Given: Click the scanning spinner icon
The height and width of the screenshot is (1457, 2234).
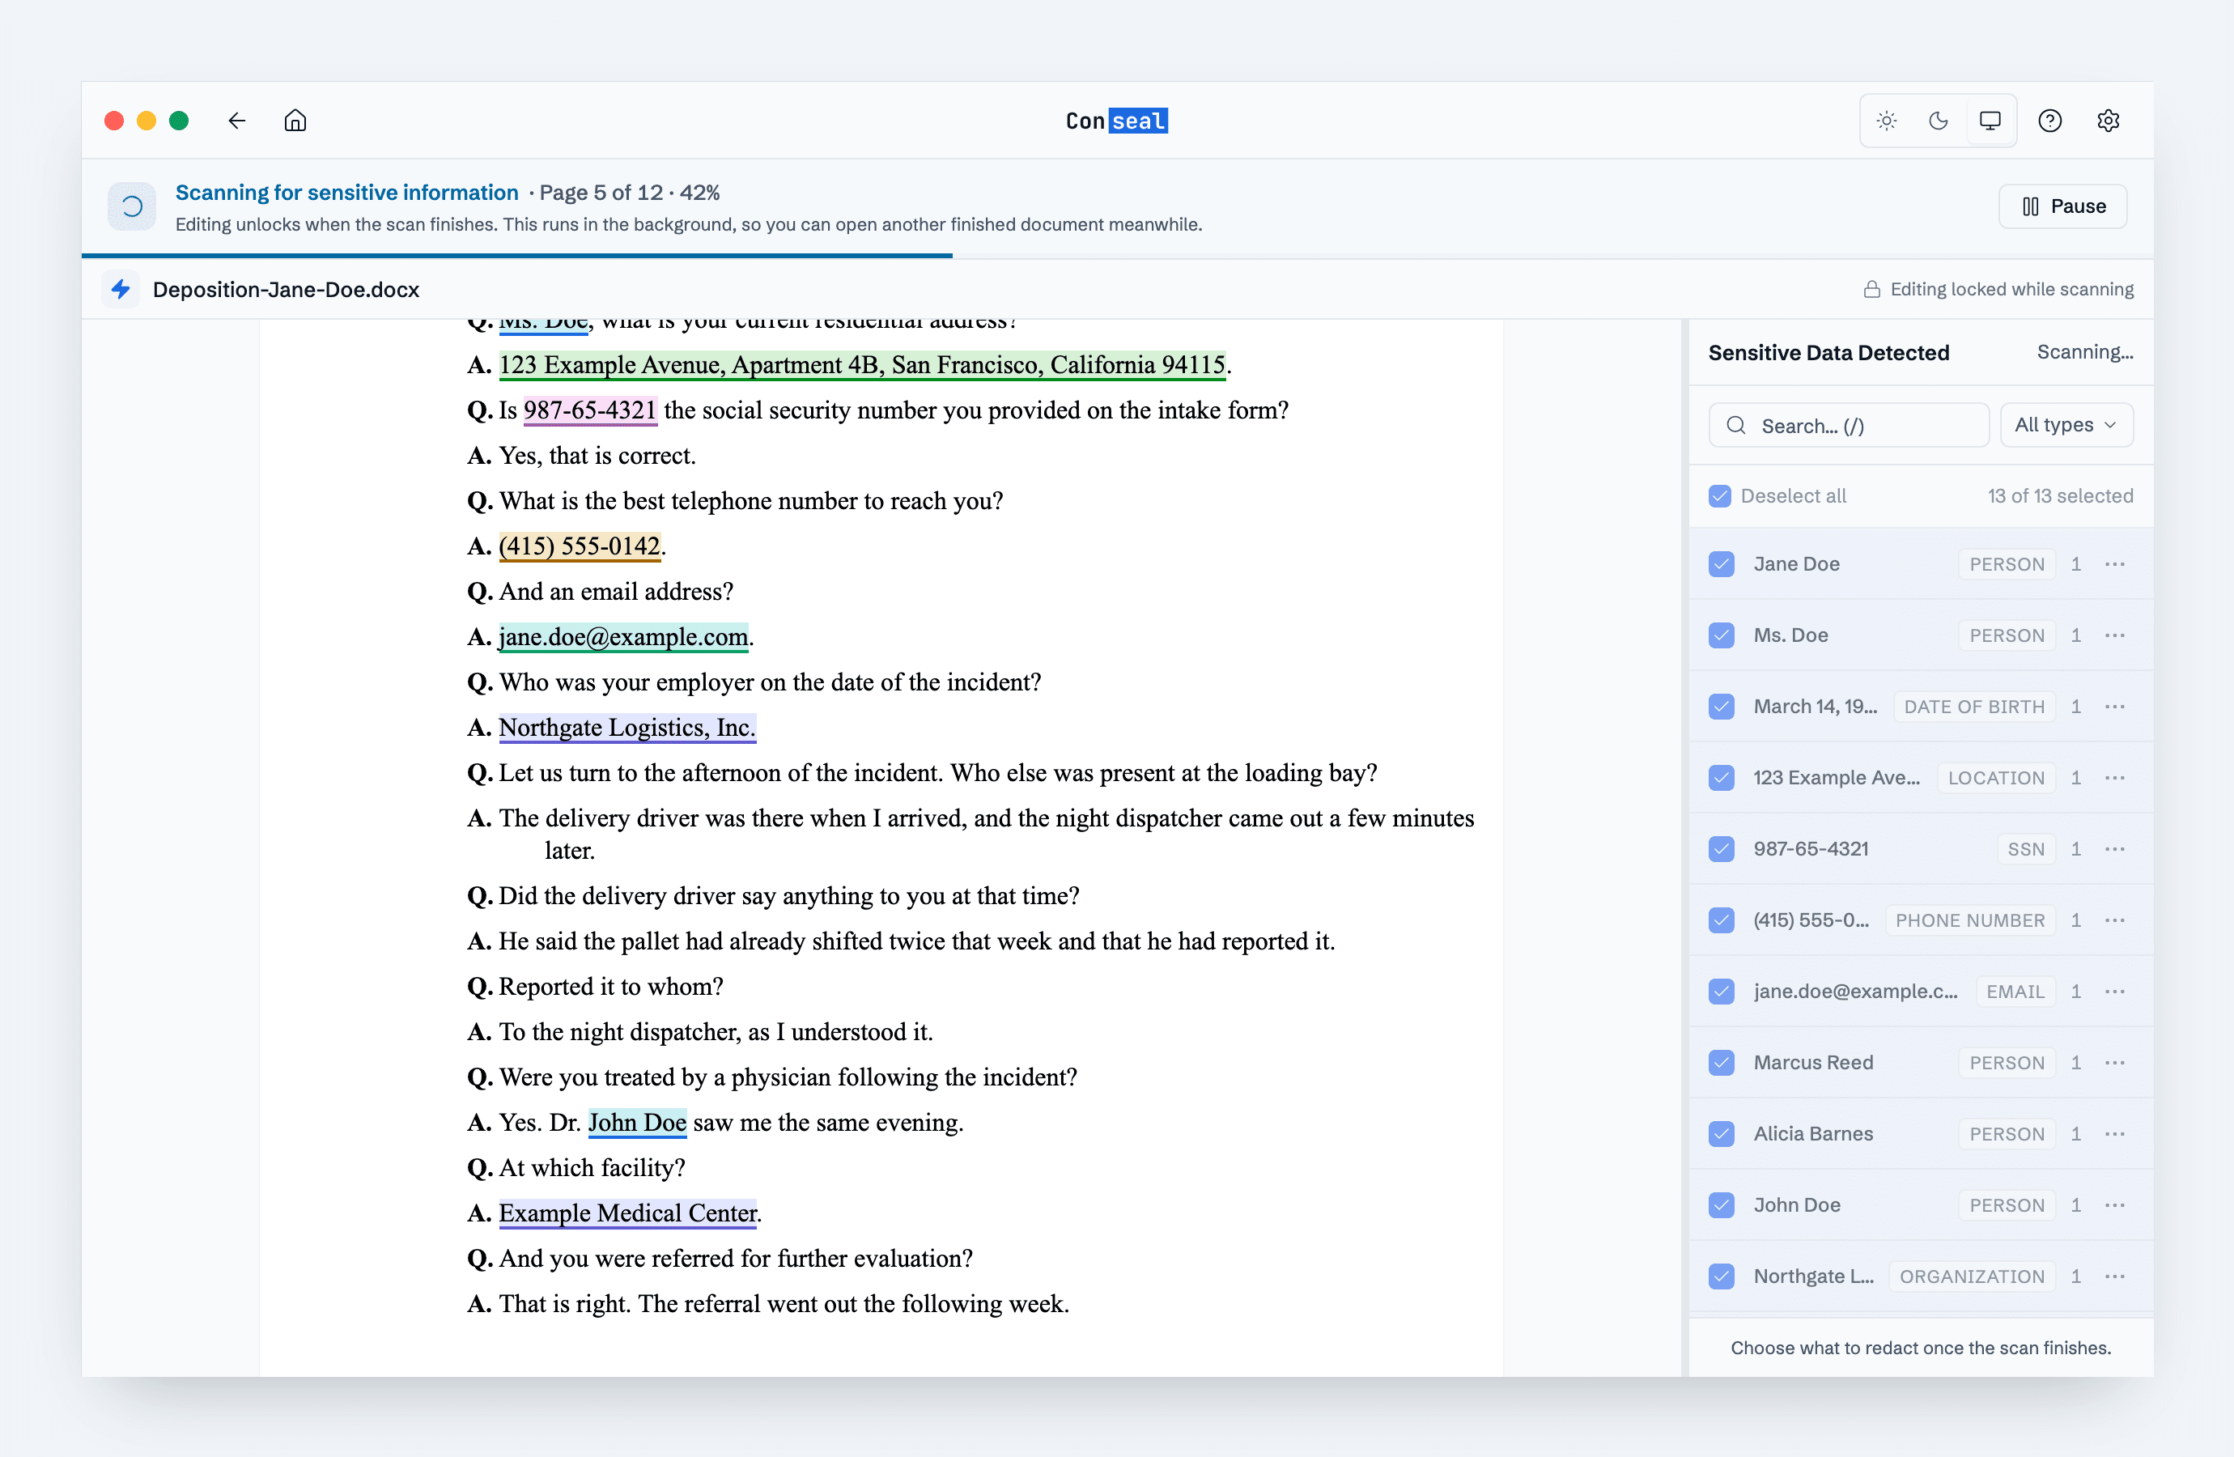Looking at the screenshot, I should pyautogui.click(x=133, y=206).
